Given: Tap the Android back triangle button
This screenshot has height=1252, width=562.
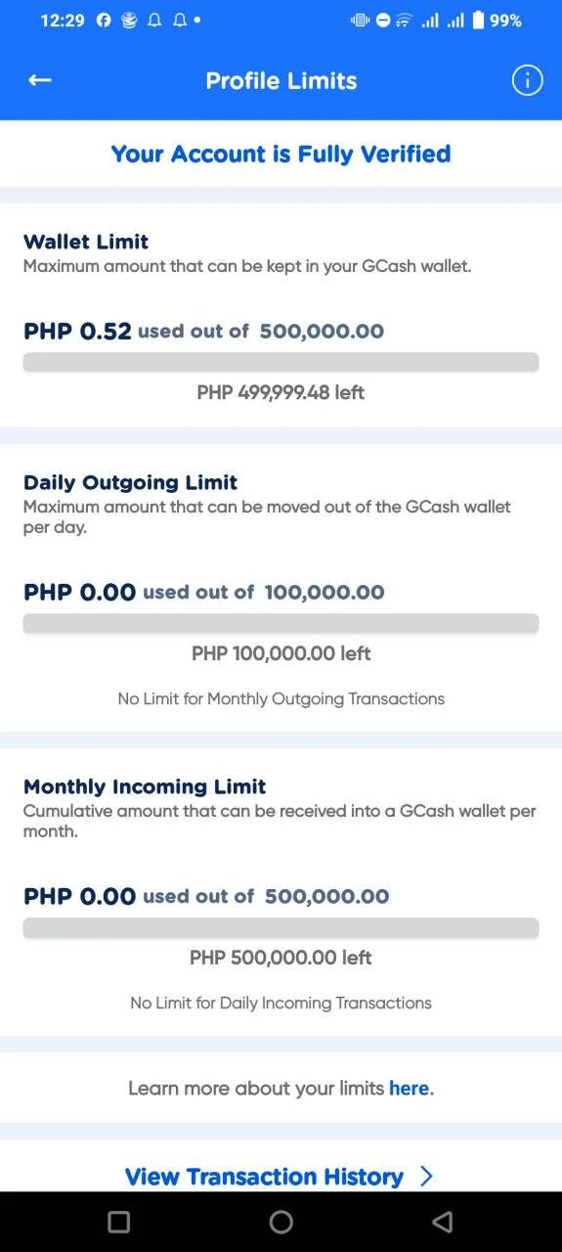Looking at the screenshot, I should pos(443,1222).
